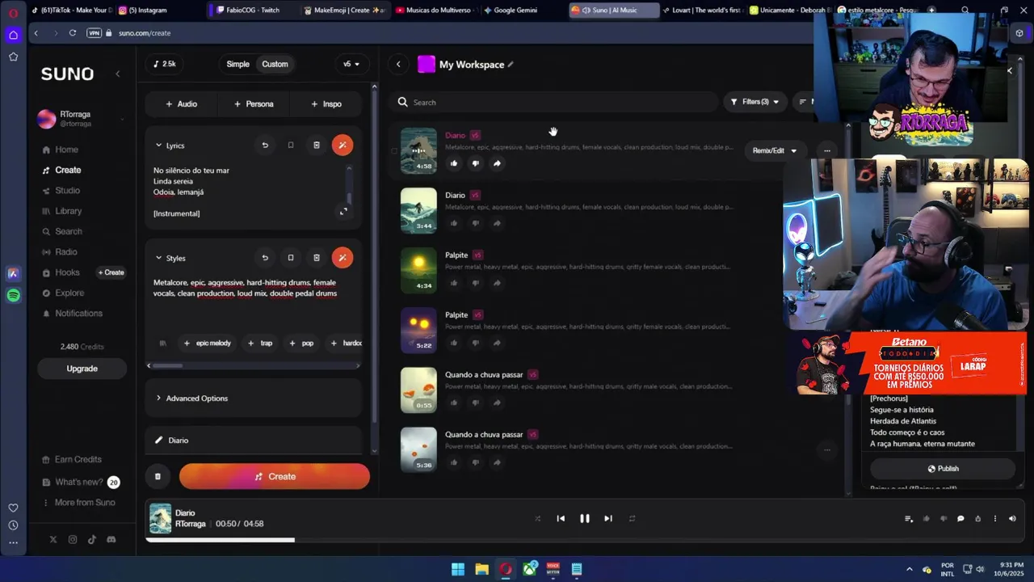Open the X icon in sidebar footer

(53, 539)
